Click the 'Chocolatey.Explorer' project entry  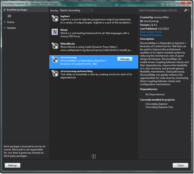point(156,104)
